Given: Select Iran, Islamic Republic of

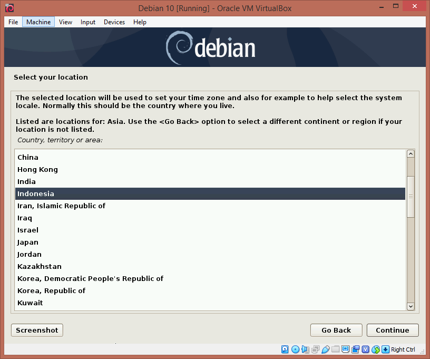Looking at the screenshot, I should (210, 206).
